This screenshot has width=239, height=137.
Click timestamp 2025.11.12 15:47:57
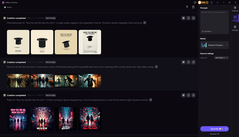[35, 95]
